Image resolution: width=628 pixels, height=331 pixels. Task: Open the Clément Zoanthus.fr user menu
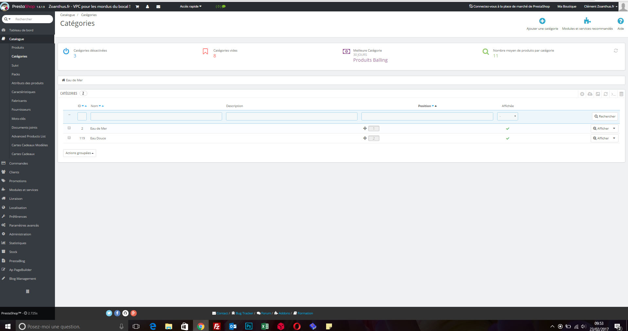coord(601,7)
